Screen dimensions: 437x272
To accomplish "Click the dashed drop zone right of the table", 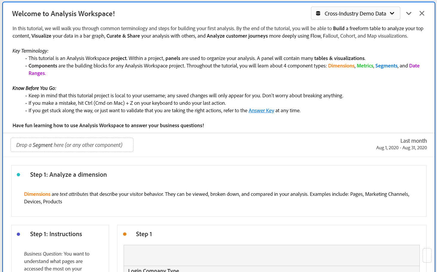I will (x=427, y=256).
